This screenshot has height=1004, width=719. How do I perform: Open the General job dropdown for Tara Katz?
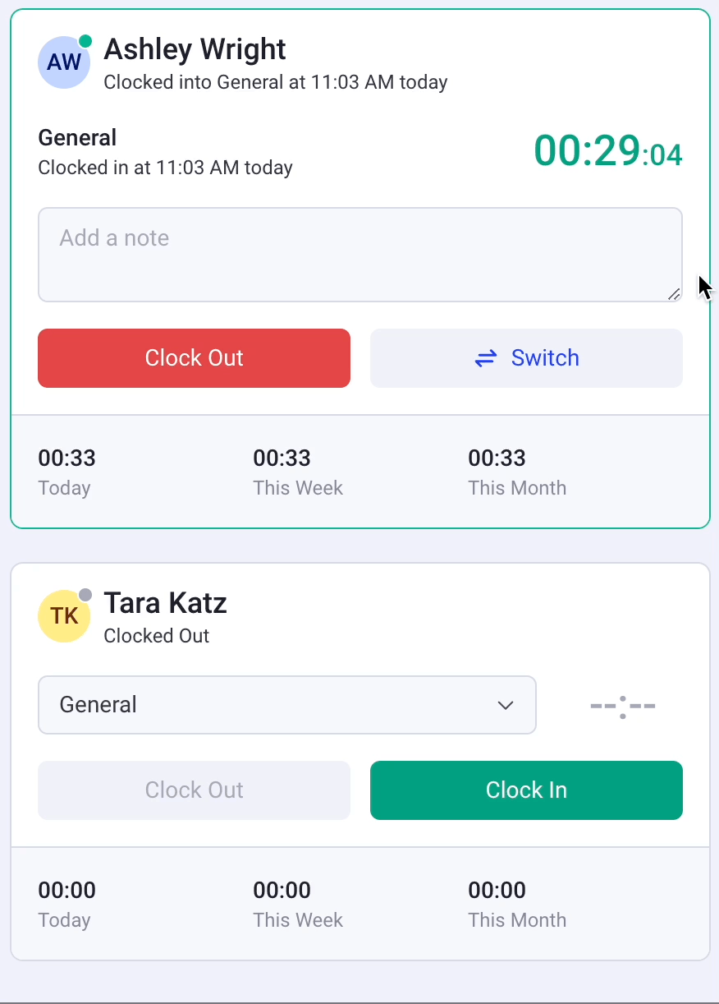287,705
